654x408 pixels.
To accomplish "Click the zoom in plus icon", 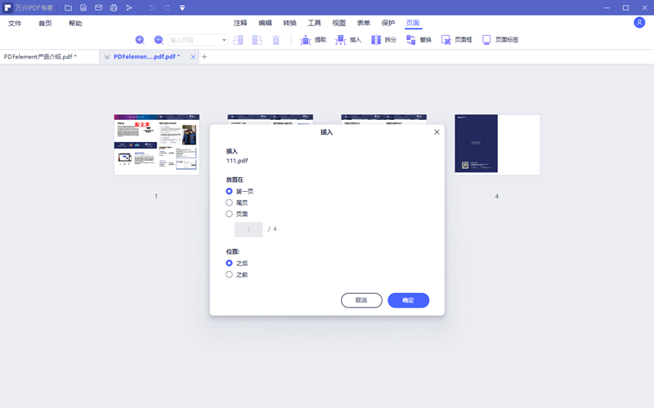I will [x=139, y=40].
